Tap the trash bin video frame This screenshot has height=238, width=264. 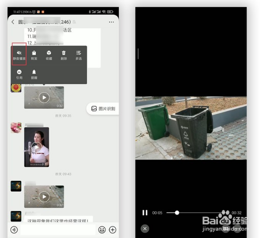tap(191, 128)
